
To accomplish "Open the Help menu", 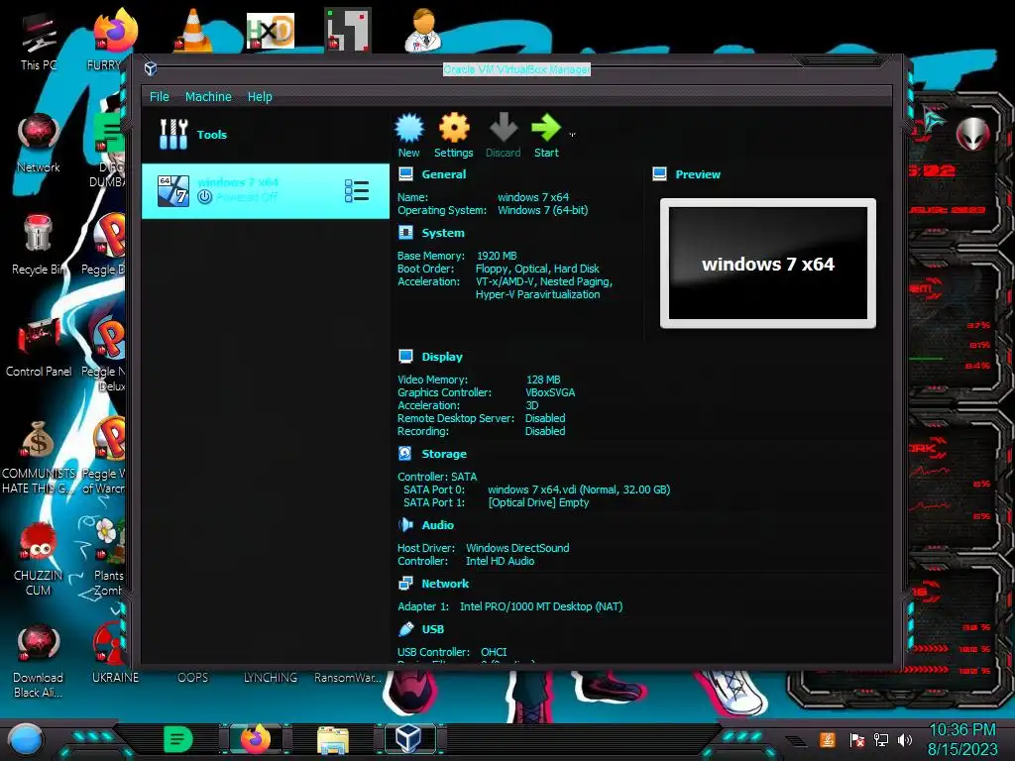I will point(260,96).
